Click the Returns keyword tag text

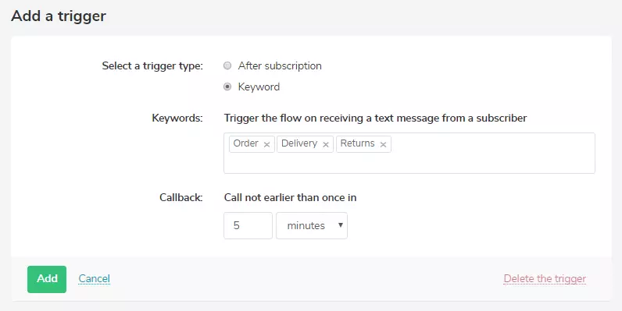tap(357, 143)
